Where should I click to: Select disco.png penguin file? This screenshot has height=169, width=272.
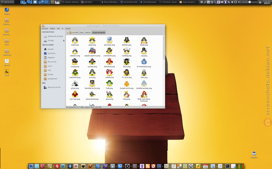tap(126, 63)
